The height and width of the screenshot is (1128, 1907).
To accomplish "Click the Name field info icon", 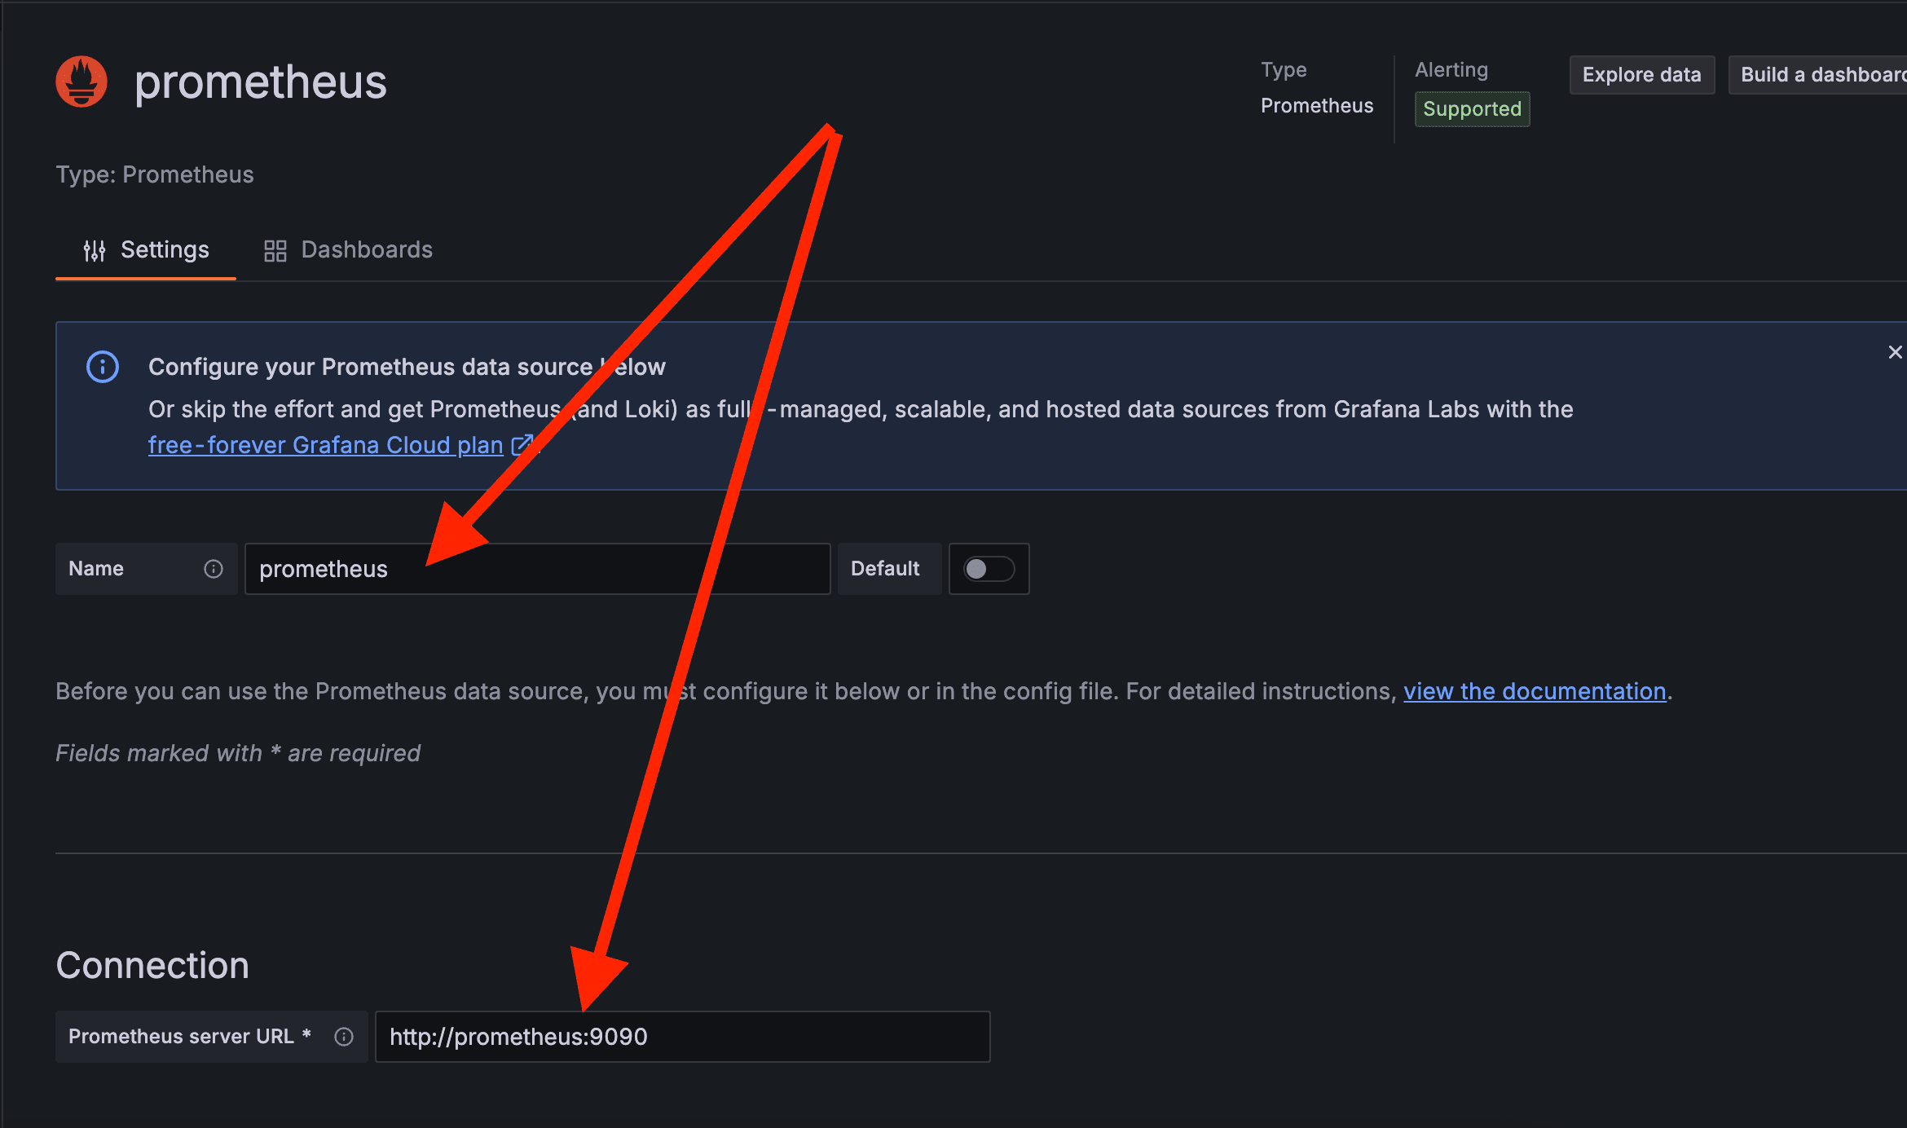I will click(214, 569).
